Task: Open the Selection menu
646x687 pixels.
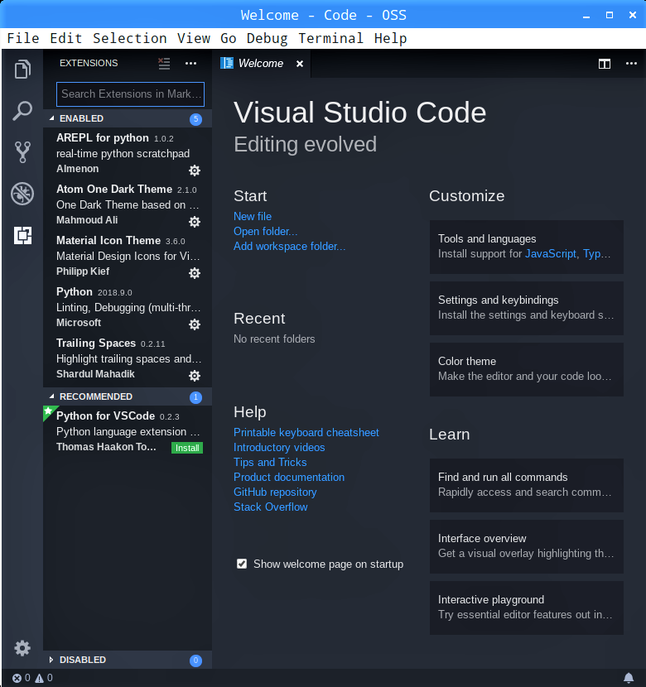Action: tap(130, 39)
